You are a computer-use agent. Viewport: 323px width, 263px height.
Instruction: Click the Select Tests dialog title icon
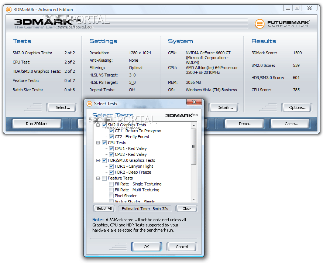(89, 104)
